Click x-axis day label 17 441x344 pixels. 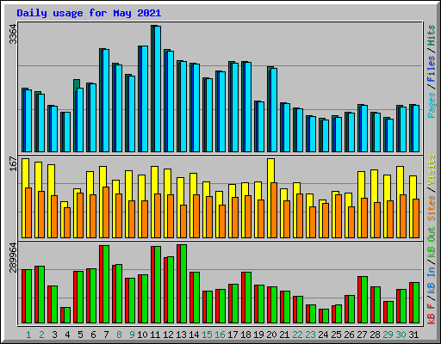coord(233,335)
